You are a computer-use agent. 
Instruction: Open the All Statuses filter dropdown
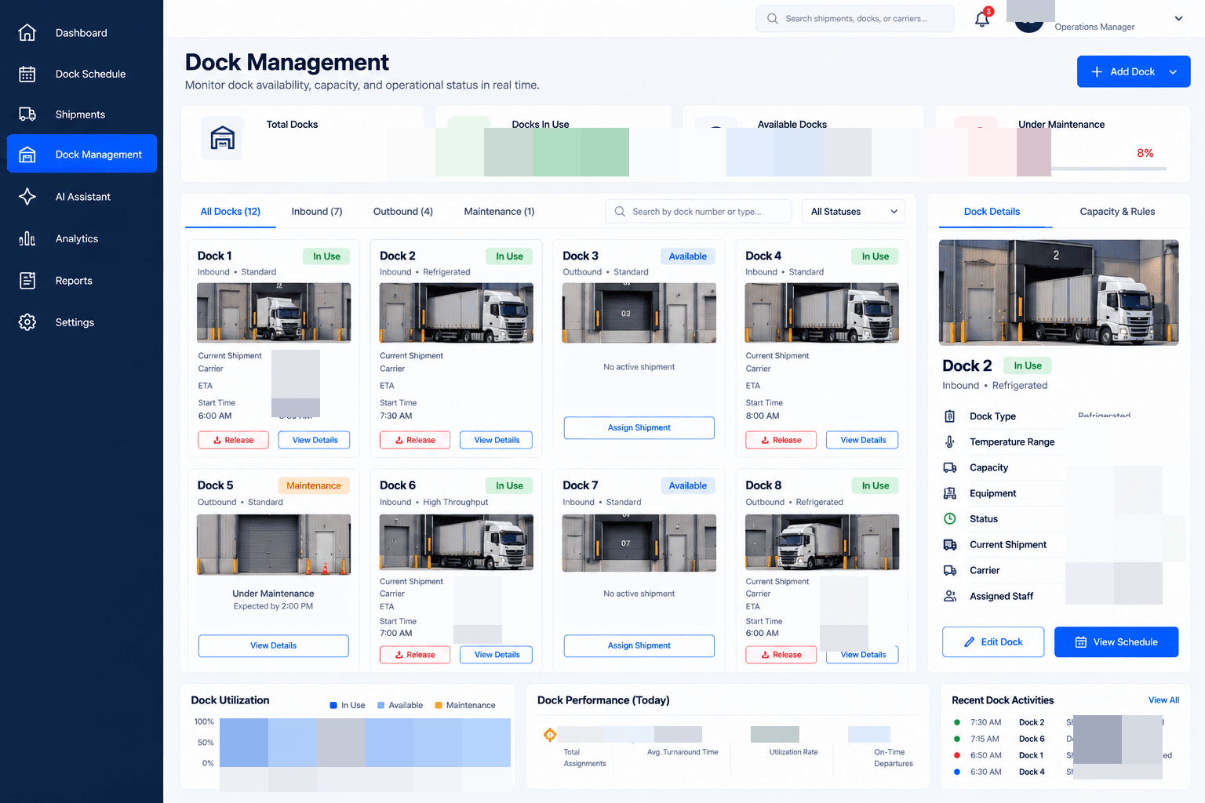[x=854, y=212]
